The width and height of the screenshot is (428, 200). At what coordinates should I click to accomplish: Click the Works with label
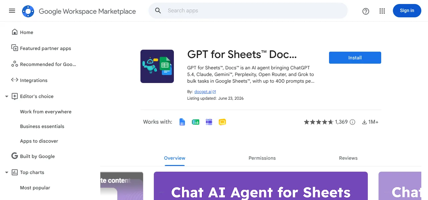[157, 122]
